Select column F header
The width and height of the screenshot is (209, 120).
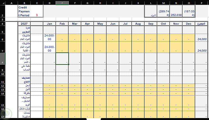pos(75,3)
